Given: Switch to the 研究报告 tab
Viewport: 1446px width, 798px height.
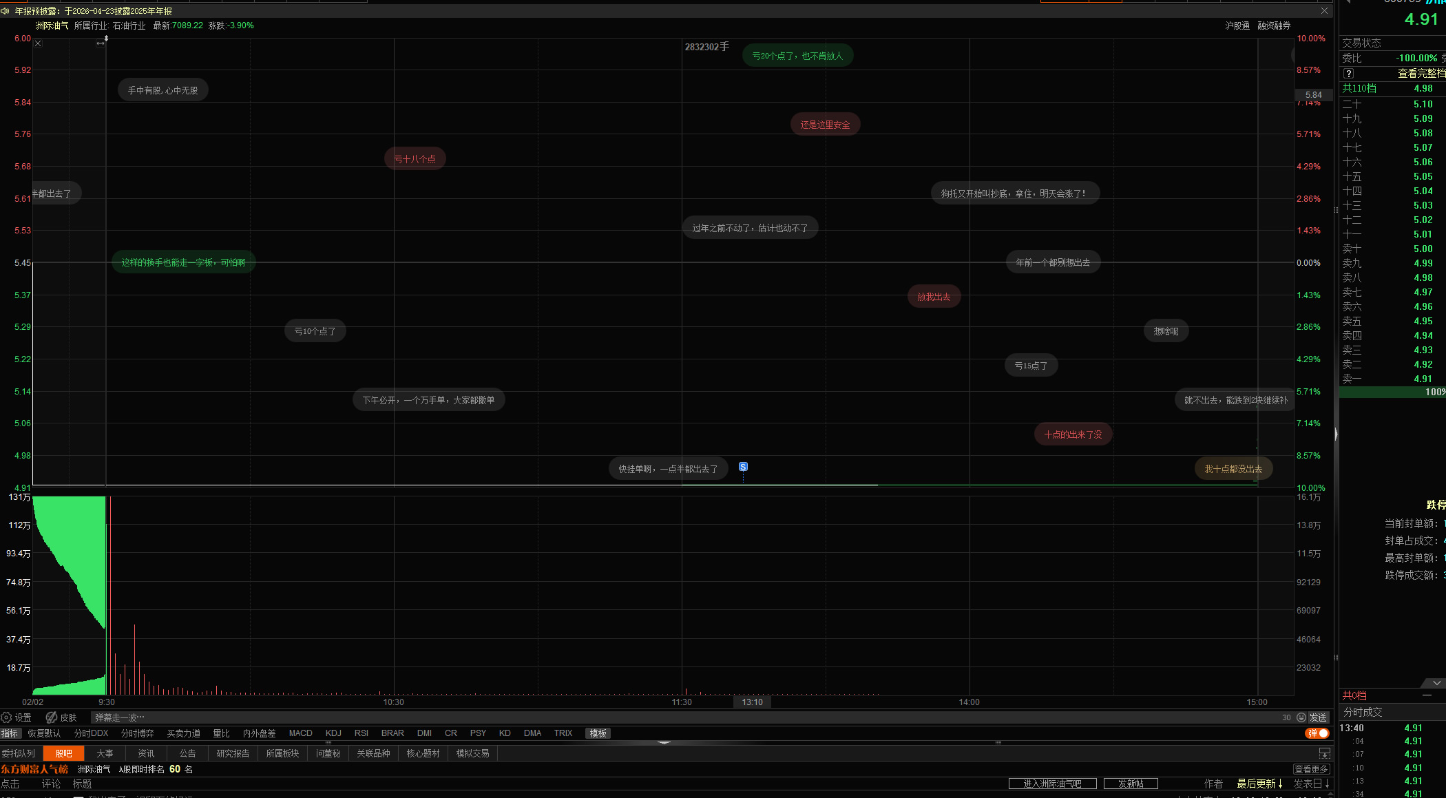Looking at the screenshot, I should (233, 753).
